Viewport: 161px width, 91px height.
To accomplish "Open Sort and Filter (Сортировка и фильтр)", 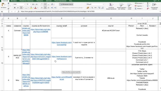I will (x=154, y=6).
